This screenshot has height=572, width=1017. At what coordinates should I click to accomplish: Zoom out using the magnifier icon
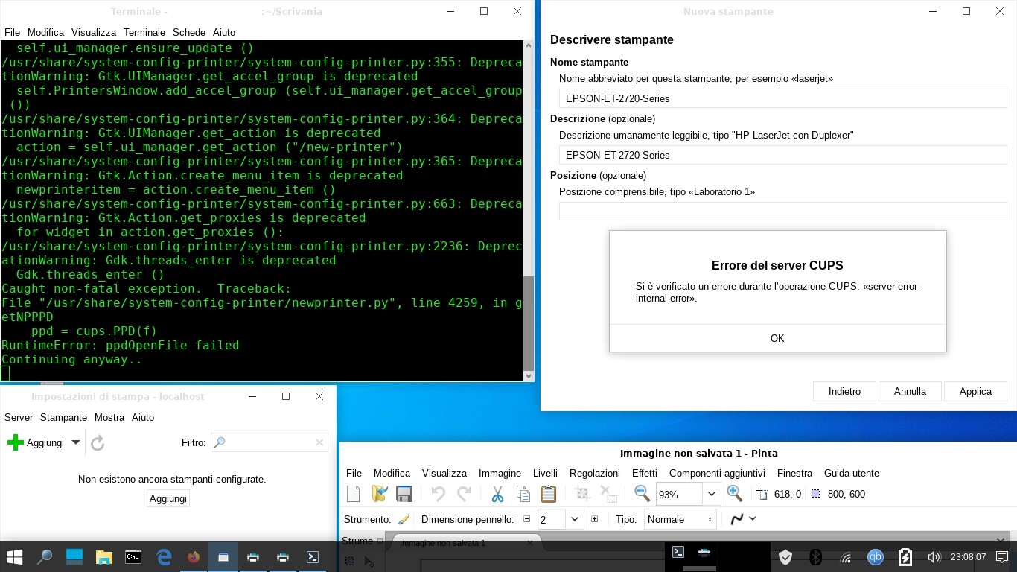pyautogui.click(x=640, y=493)
